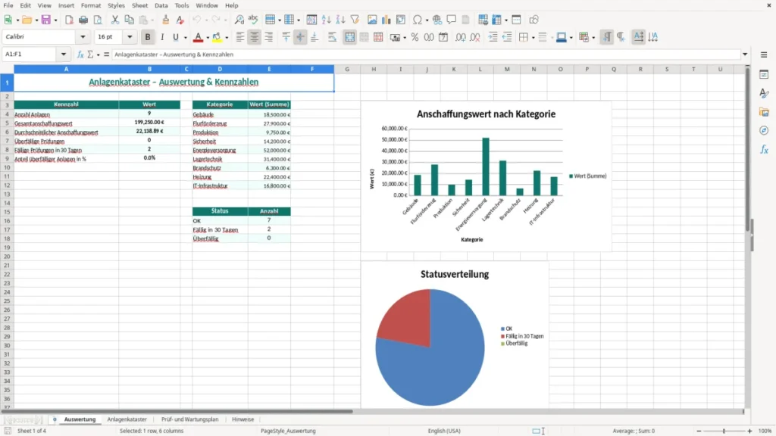Open the File menu
Viewport: 776px width, 436px height.
8,5
